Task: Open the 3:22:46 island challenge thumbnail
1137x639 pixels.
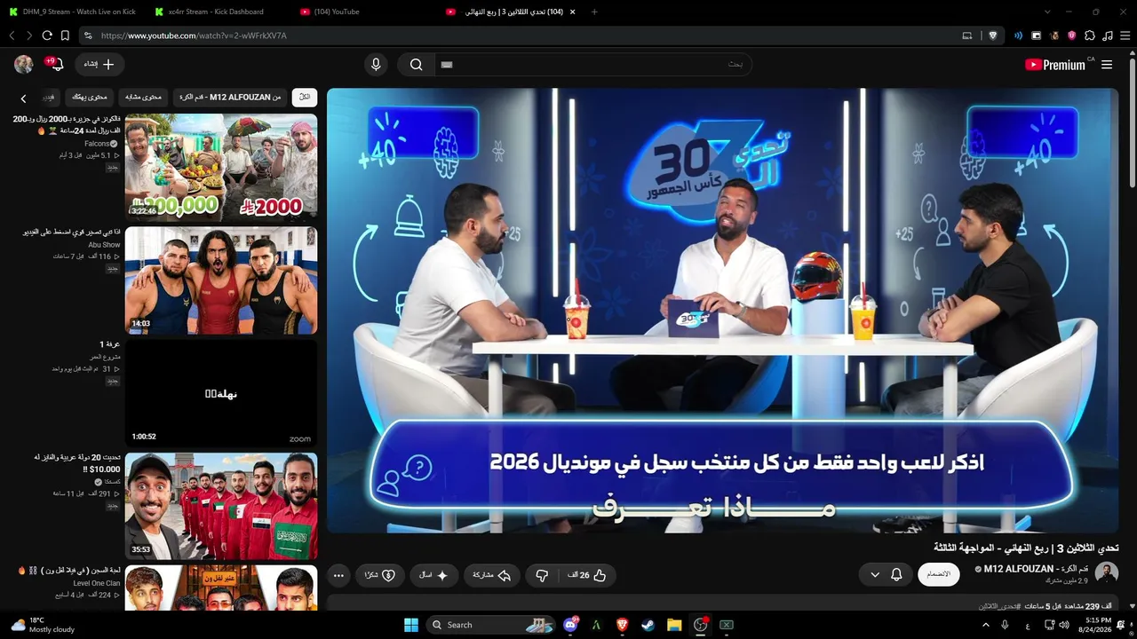Action: (x=221, y=167)
